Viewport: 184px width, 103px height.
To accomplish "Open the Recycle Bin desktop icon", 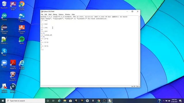I will (4, 5).
